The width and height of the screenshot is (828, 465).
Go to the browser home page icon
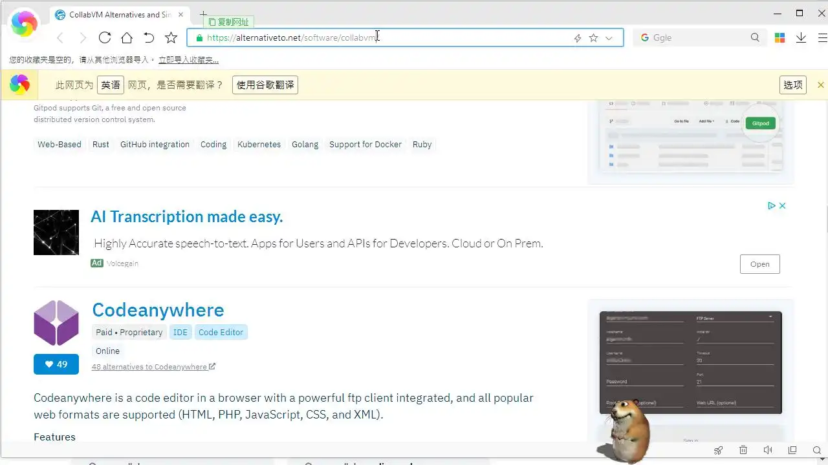click(127, 37)
